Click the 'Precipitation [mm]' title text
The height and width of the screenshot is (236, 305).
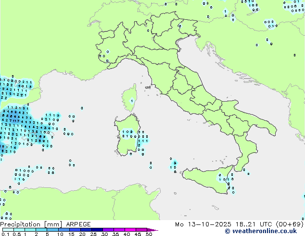click(31, 224)
